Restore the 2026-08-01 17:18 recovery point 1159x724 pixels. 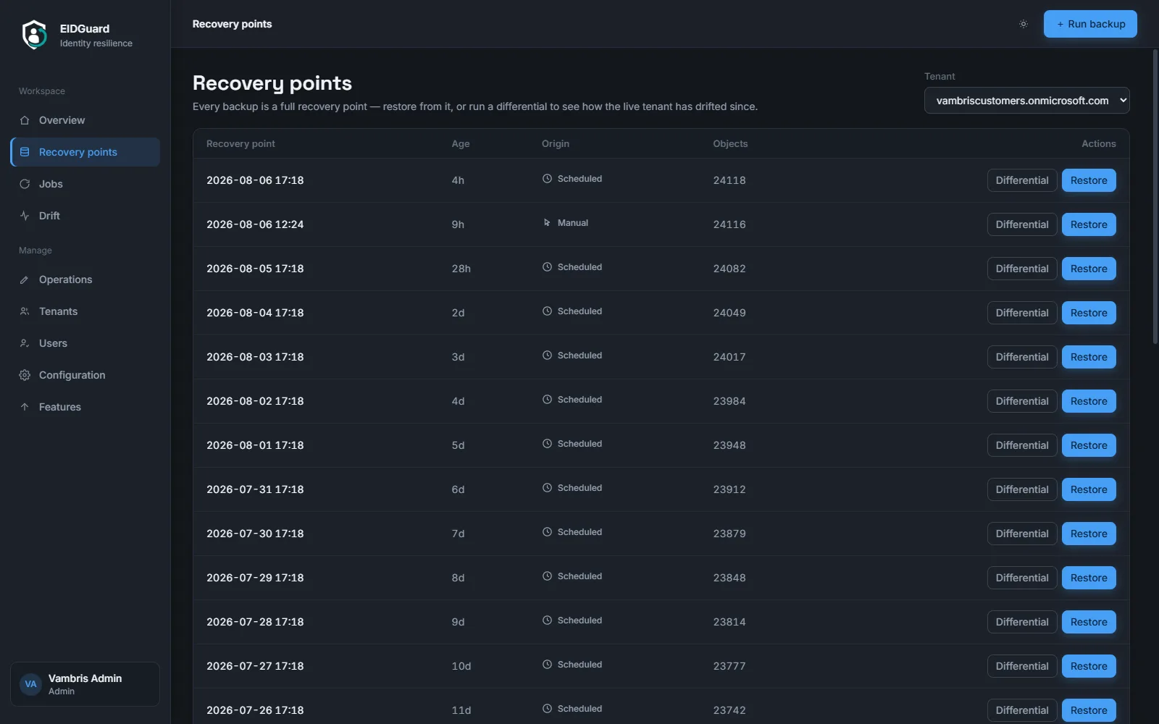click(x=1089, y=445)
